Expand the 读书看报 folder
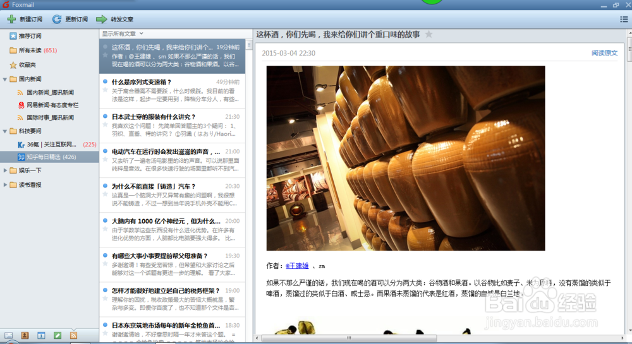Image resolution: width=632 pixels, height=344 pixels. click(x=5, y=185)
